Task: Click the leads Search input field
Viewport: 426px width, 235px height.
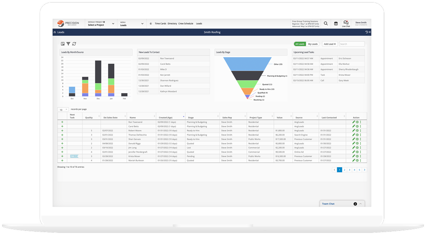Action: pyautogui.click(x=351, y=44)
